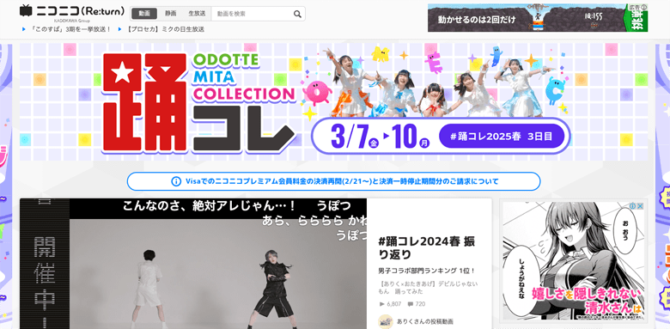670x329 pixels.
Task: Click the play count icon beside 6,807
Action: pyautogui.click(x=382, y=304)
